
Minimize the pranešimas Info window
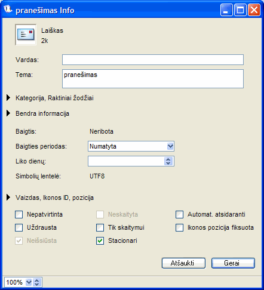tap(226, 10)
